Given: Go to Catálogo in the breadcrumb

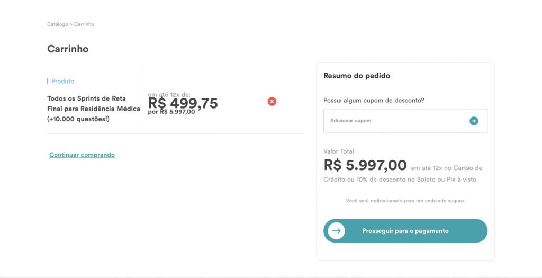Looking at the screenshot, I should (x=57, y=24).
